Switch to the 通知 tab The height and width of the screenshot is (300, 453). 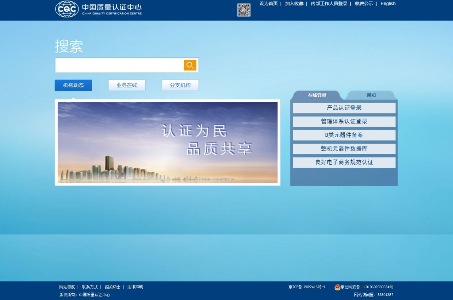[x=371, y=95]
